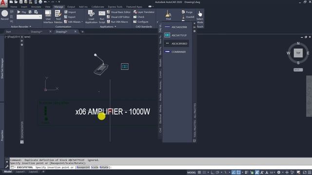The width and height of the screenshot is (312, 175).
Task: Open the Tool Palettes button
Action: [x=58, y=17]
